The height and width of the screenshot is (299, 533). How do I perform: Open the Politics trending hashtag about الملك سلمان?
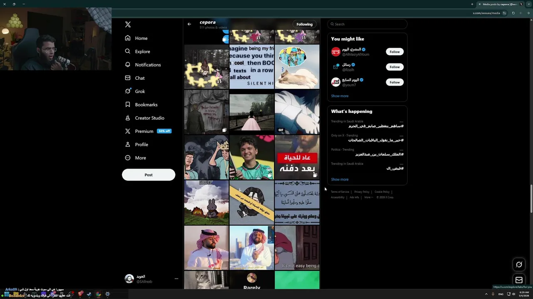(x=379, y=154)
